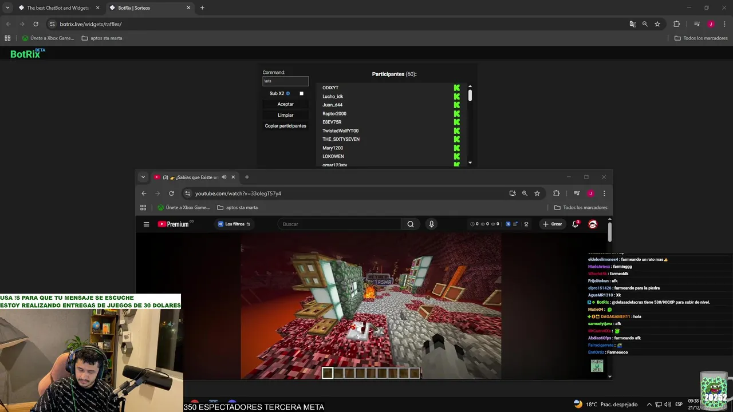The height and width of the screenshot is (412, 733).
Task: Click the botrix.live address bar
Action: [x=90, y=24]
